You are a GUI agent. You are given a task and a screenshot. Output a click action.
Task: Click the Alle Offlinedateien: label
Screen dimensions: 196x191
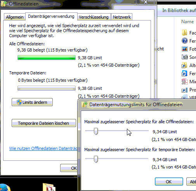[x=27, y=44]
